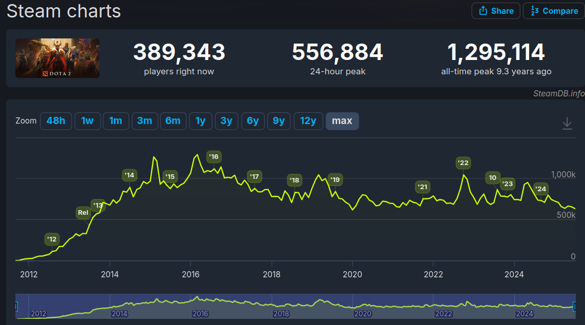Viewport: 585px width, 325px height.
Task: Select the '14 flag on chart
Action: coord(129,175)
